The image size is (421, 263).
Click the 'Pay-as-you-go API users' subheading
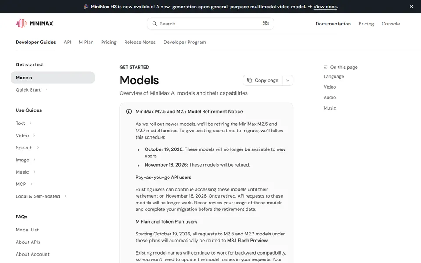coord(163,177)
